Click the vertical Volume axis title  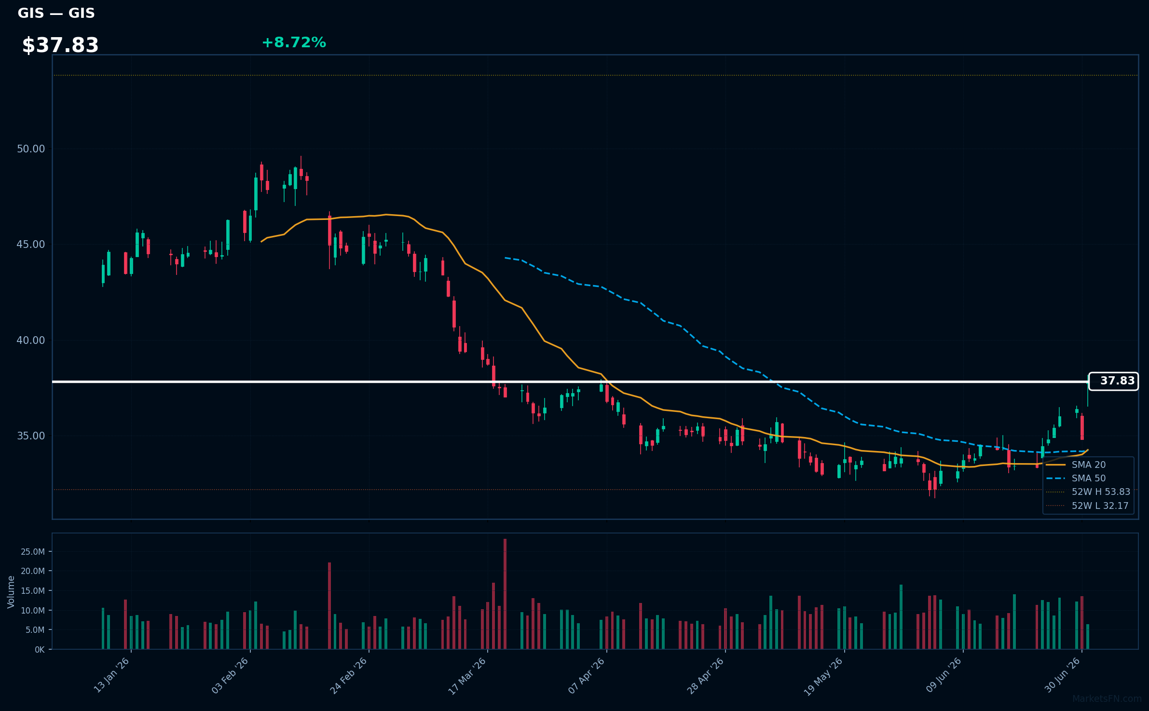11,592
